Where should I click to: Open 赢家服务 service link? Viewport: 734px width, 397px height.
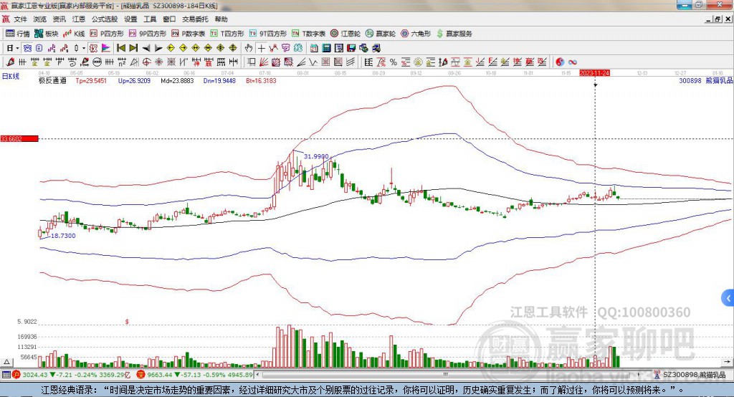[x=454, y=34]
